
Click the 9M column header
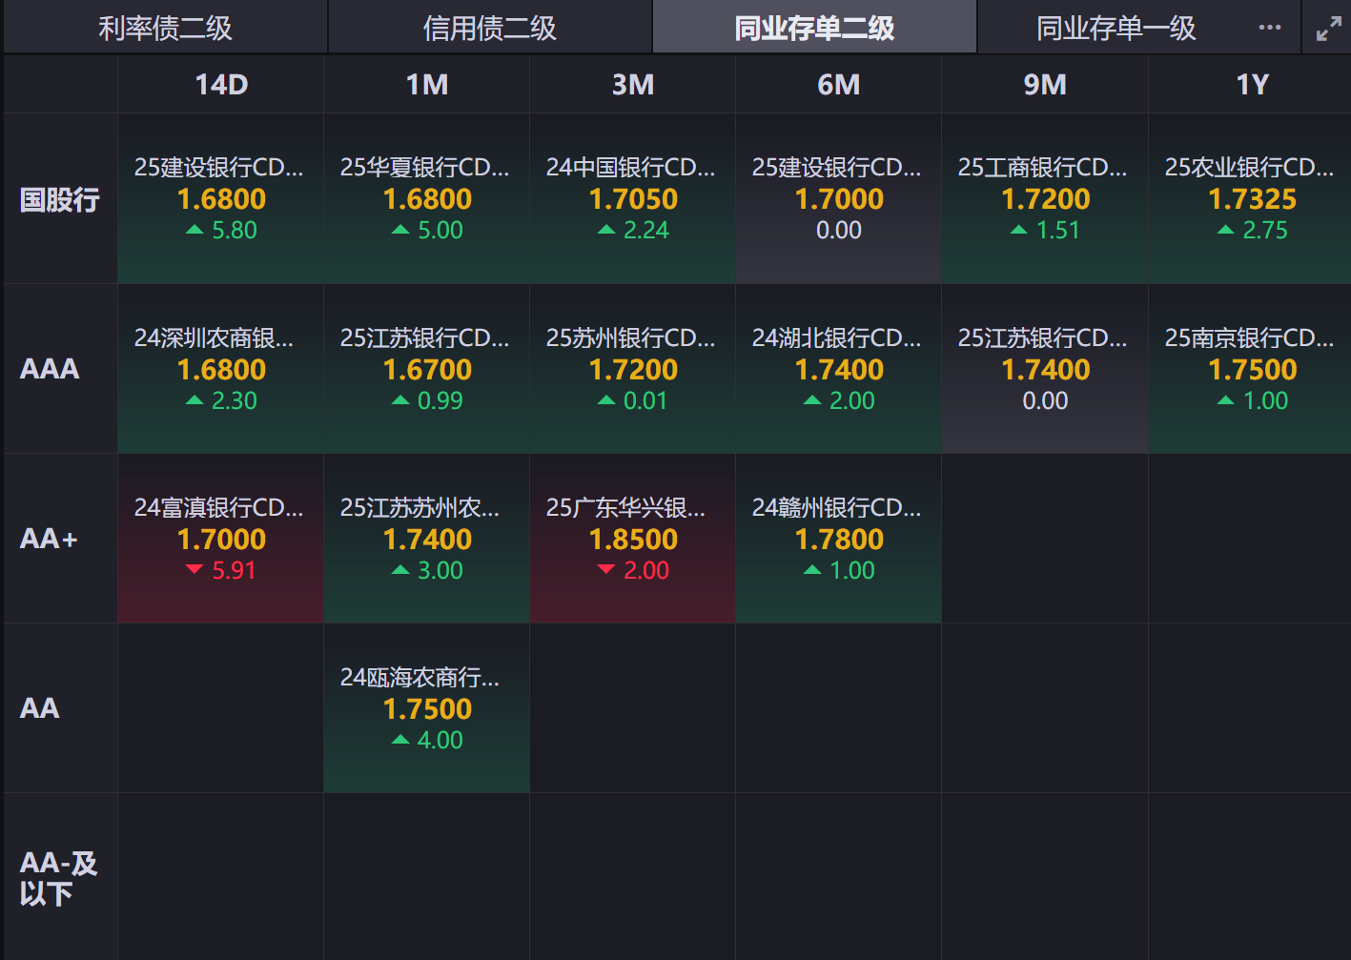tap(1045, 85)
